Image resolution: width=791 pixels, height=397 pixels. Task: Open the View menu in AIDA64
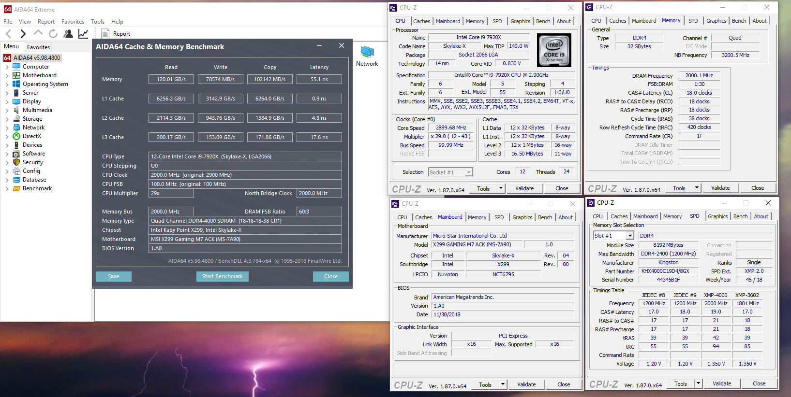(25, 22)
